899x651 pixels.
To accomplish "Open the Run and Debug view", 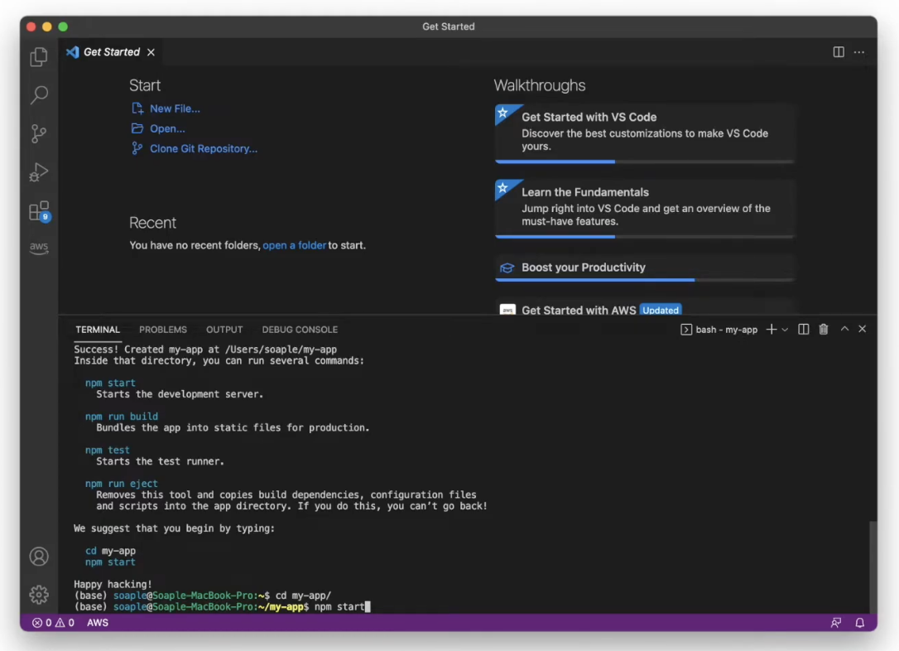I will point(39,171).
